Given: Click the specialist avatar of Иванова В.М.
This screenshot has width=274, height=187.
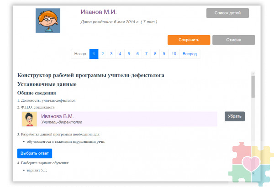Looking at the screenshot, I should click(x=29, y=119).
